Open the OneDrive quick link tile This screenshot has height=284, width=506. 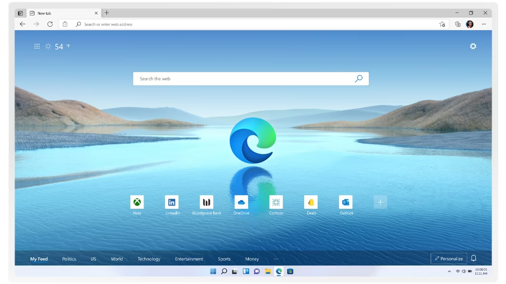pyautogui.click(x=241, y=202)
